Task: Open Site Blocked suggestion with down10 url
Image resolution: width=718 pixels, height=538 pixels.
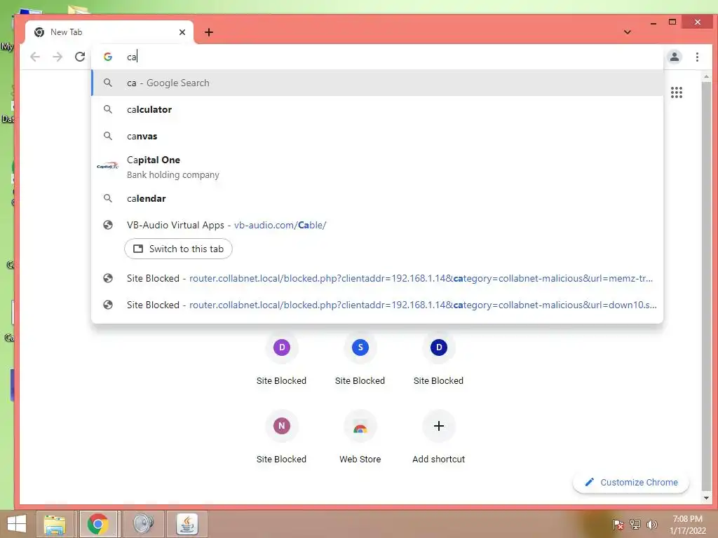Action: pyautogui.click(x=377, y=305)
